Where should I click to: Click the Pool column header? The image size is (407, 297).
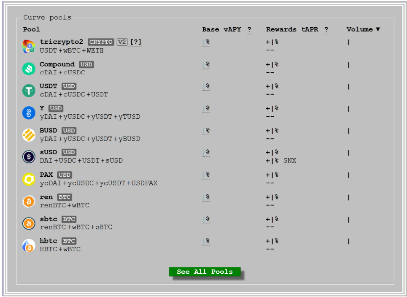31,29
